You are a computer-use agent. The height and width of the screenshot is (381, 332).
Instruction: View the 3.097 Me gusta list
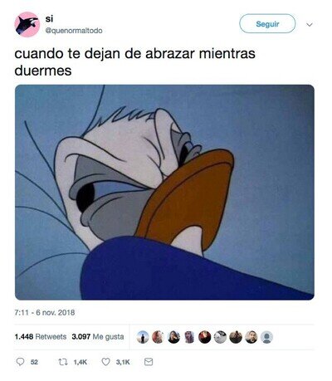coord(98,337)
